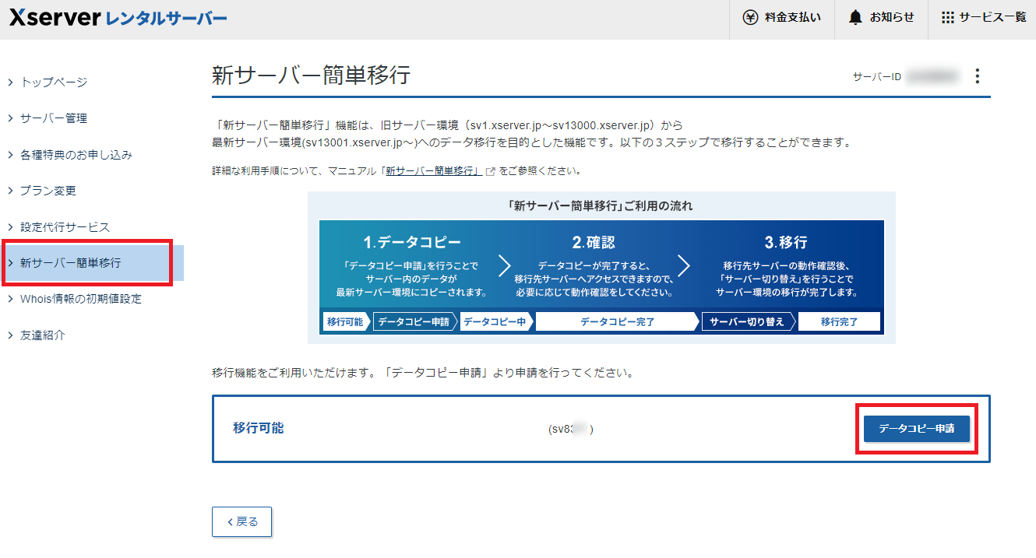Viewport: 1036px width, 558px height.
Task: Open 料金支払い in the header
Action: [x=782, y=17]
